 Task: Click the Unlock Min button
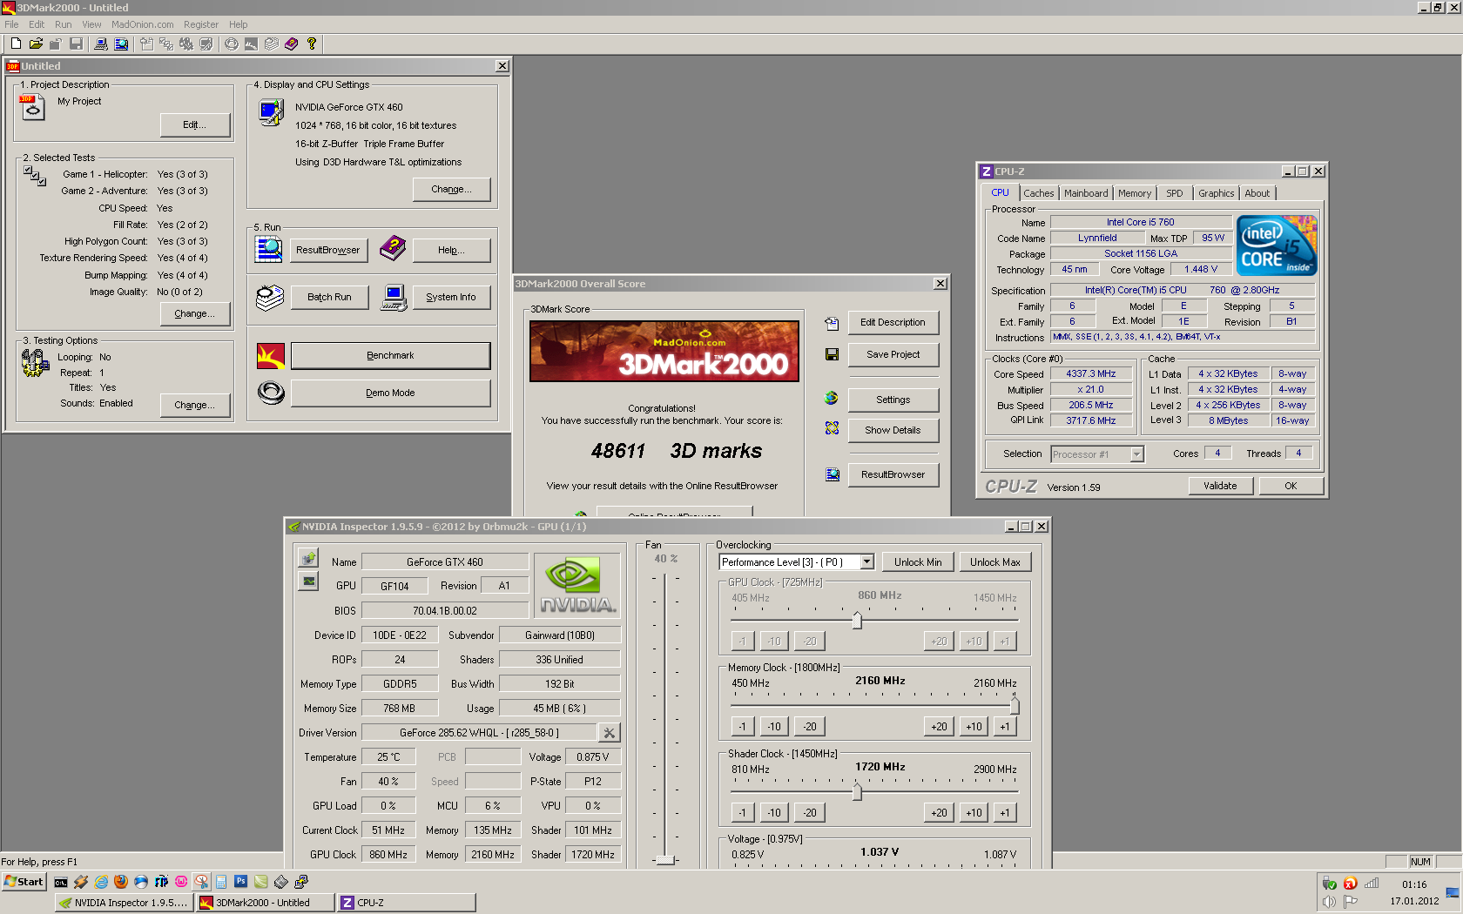pyautogui.click(x=918, y=562)
